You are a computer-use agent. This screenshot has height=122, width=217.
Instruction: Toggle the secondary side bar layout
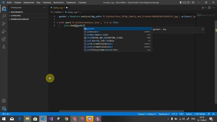coord(188,2)
